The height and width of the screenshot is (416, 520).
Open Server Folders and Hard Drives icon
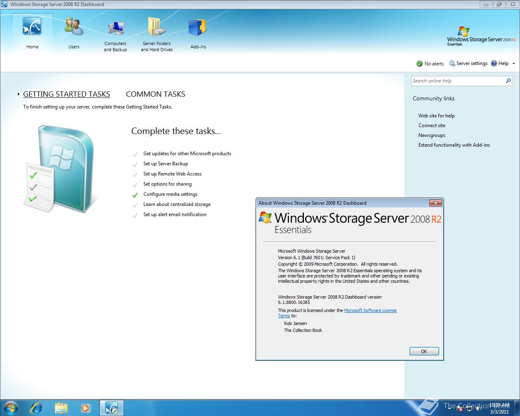click(156, 27)
